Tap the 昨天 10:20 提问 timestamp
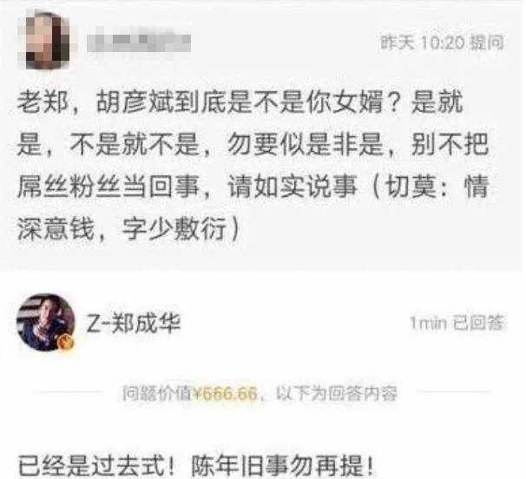Image resolution: width=526 pixels, height=479 pixels. click(442, 43)
